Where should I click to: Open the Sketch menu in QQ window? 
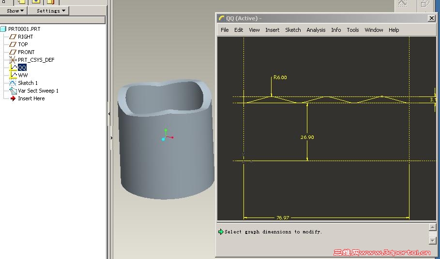point(293,30)
